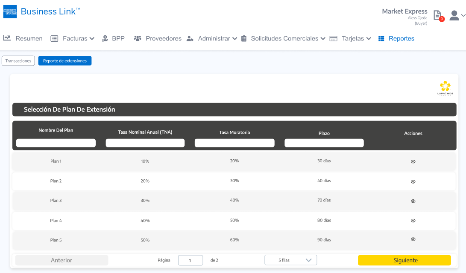Viewport: 466px width, 273px height.
Task: View details of Plan 1
Action: tap(413, 161)
